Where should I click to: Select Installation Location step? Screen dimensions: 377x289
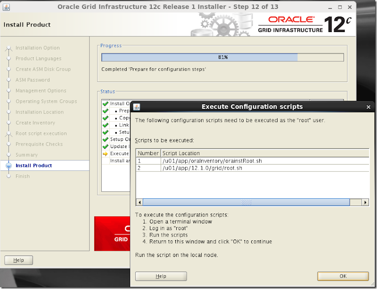40,112
